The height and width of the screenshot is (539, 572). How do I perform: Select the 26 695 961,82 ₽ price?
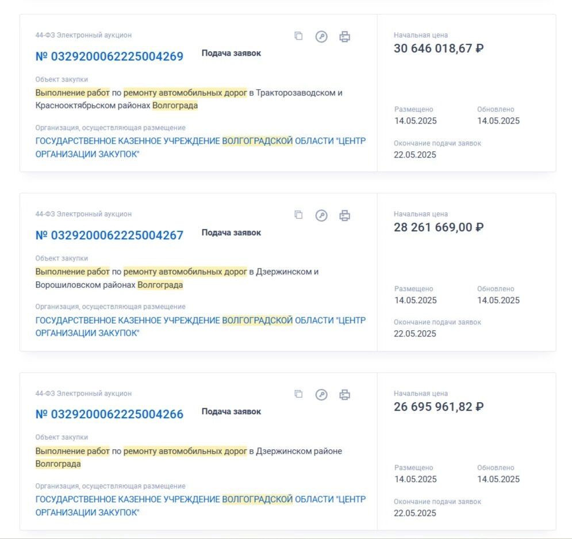click(439, 407)
